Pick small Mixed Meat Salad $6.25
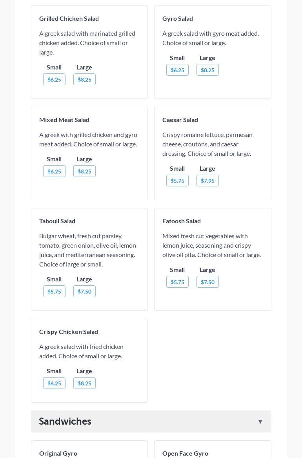 click(54, 171)
